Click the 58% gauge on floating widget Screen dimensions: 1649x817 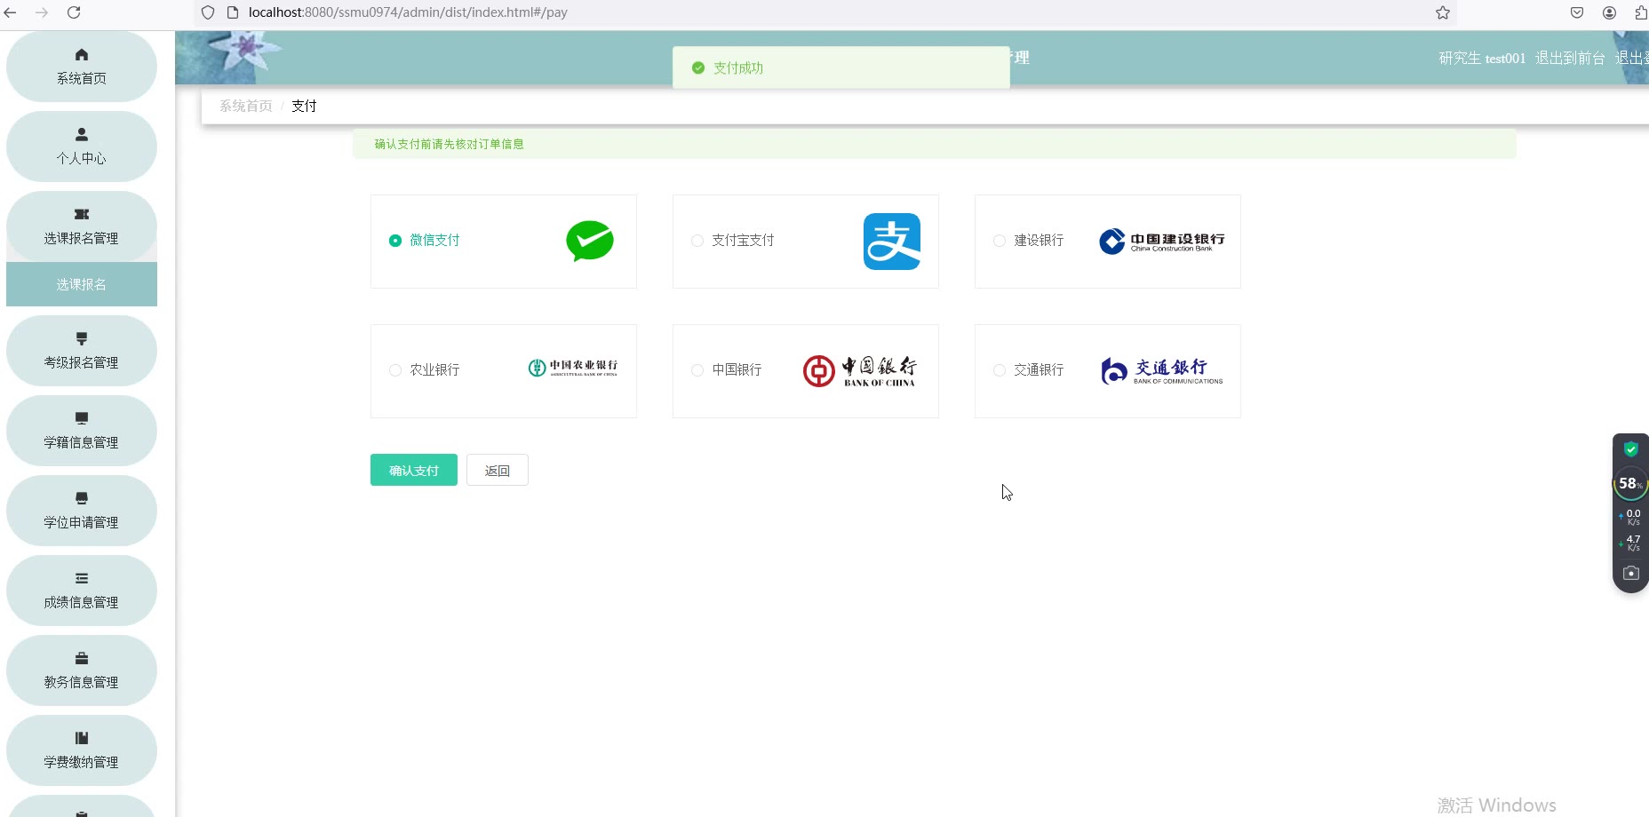tap(1630, 483)
